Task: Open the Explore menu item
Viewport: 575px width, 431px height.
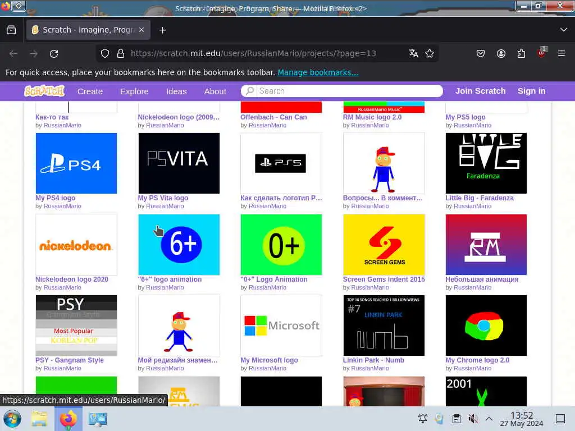Action: coord(134,91)
